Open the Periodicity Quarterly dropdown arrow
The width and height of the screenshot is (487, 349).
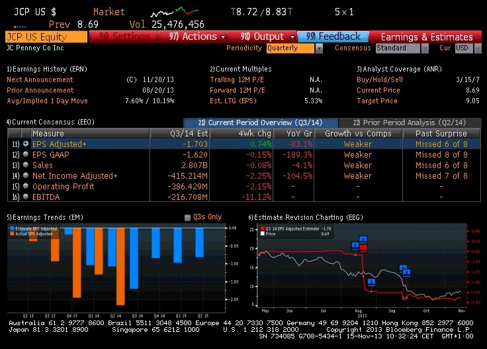tap(319, 48)
